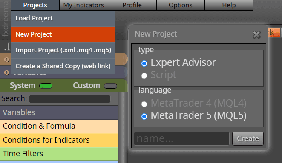282x163 pixels.
Task: Click the Custom label tab
Action: click(x=86, y=86)
